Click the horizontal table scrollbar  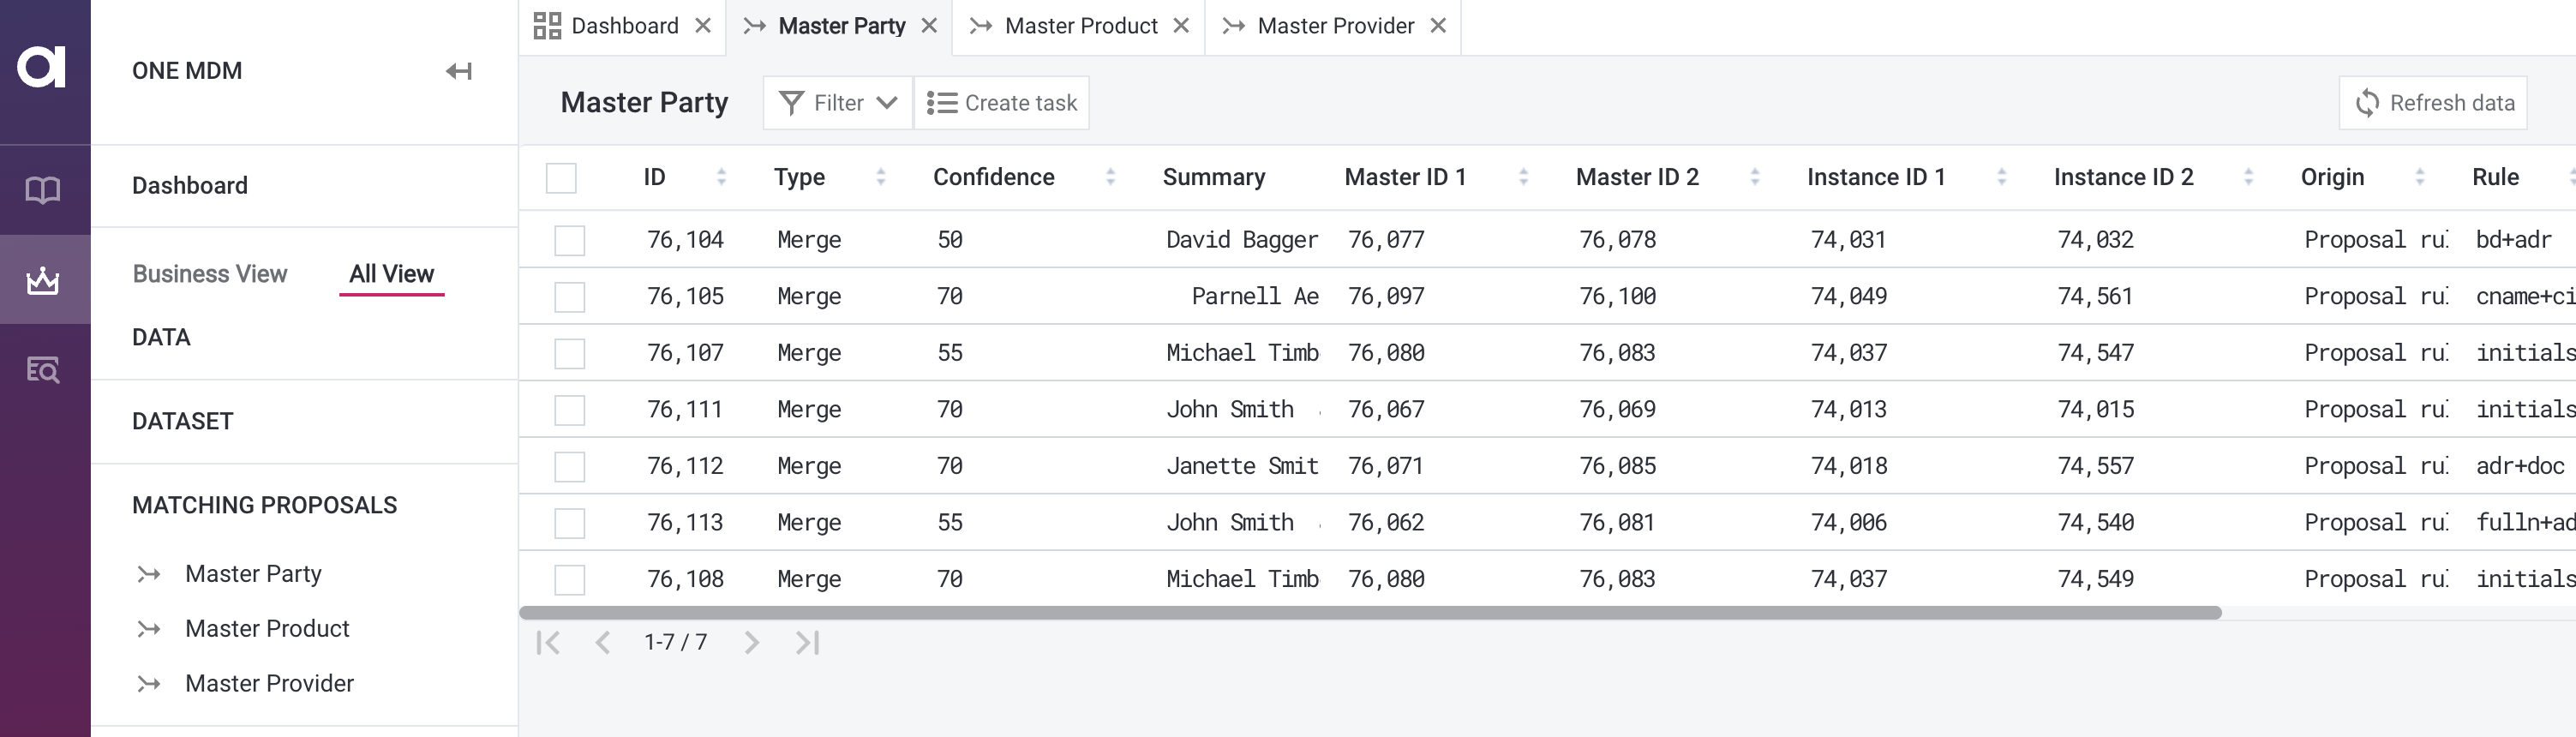coord(1370,612)
